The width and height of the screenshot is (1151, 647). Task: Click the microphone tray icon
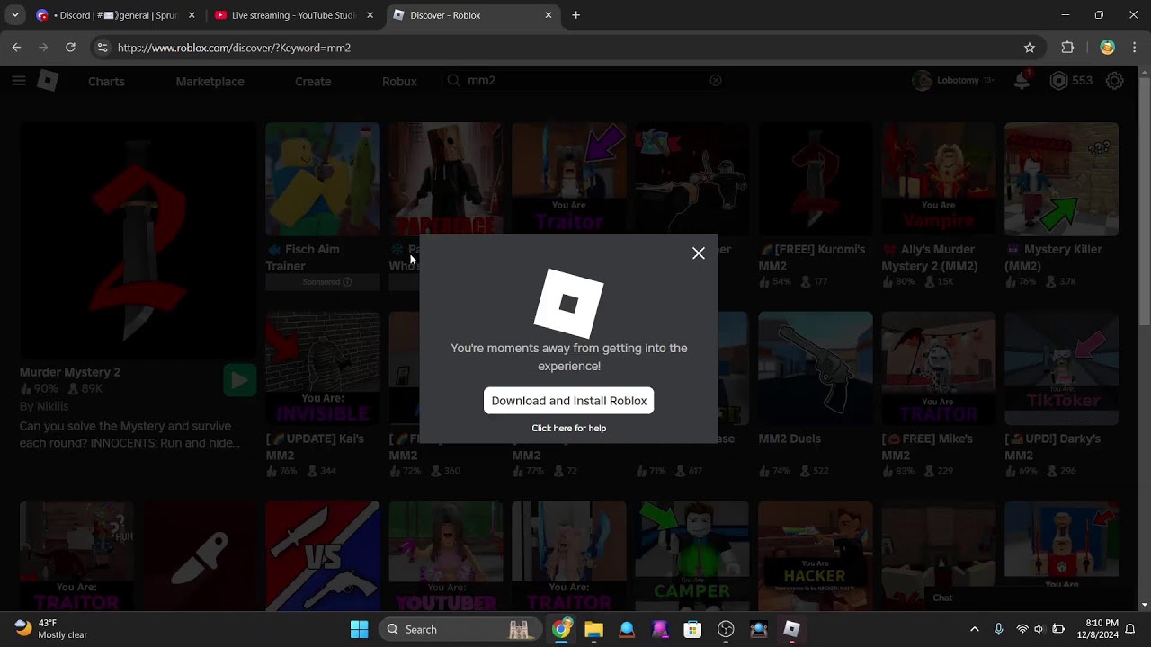click(998, 629)
